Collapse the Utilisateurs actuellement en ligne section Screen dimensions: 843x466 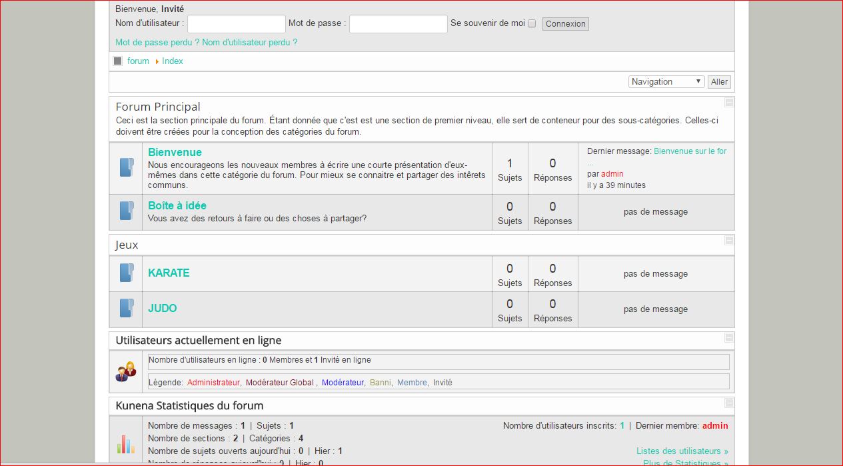(x=729, y=337)
